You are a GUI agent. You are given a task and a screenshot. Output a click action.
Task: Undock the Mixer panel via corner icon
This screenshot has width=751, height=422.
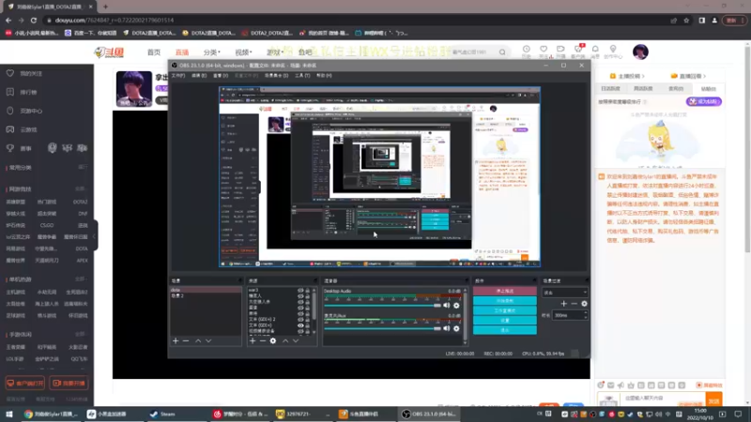coord(466,280)
